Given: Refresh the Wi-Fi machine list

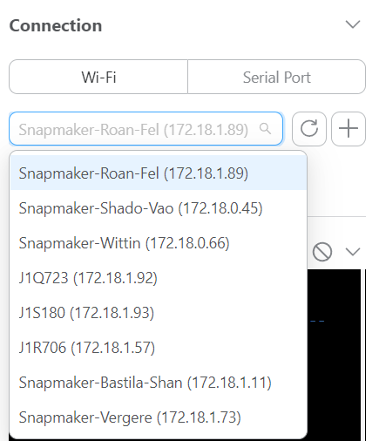Looking at the screenshot, I should click(x=309, y=129).
